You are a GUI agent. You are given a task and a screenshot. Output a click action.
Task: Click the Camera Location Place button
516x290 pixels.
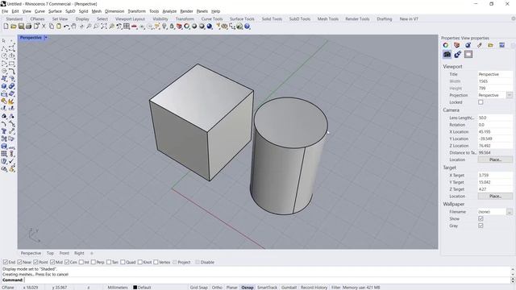(x=495, y=159)
